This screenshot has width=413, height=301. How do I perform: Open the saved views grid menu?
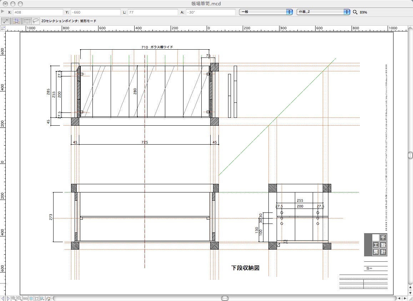pos(42,299)
